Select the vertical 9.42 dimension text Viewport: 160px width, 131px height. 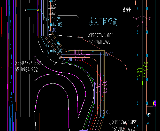tap(98, 88)
